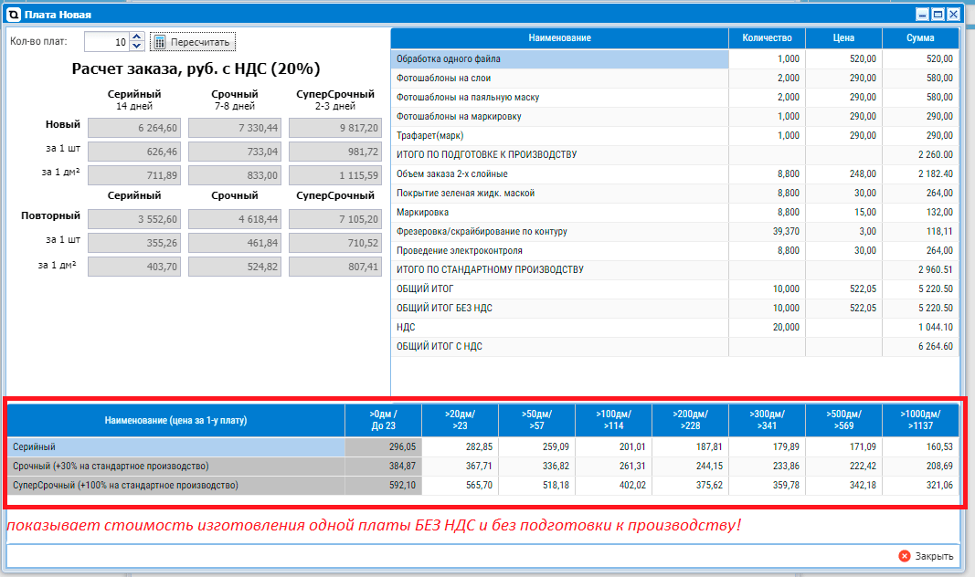Viewport: 975px width, 577px height.
Task: Select the ОБЩИЙ ИТОГ С НДС row
Action: (x=559, y=346)
